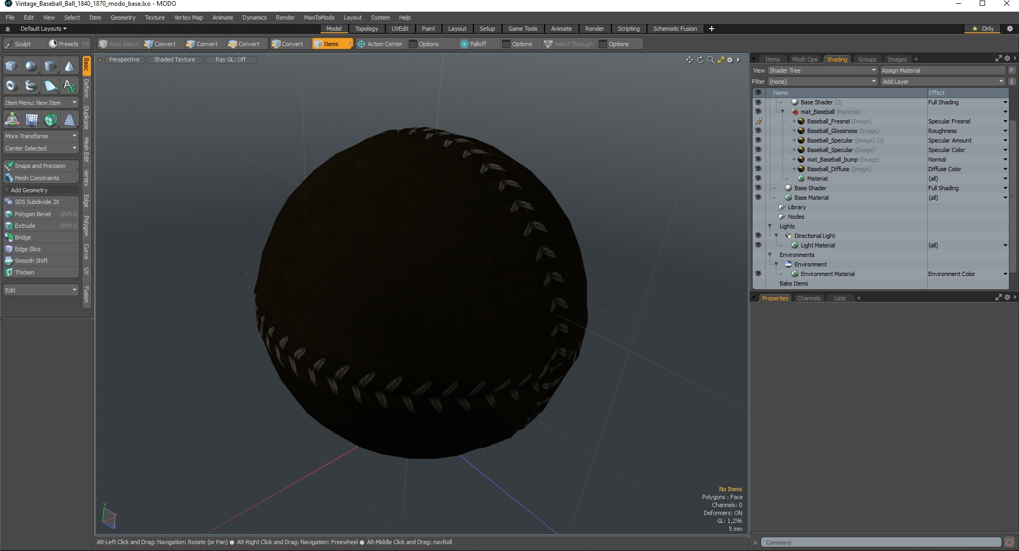Screen dimensions: 1019x551
Task: Select the Cone primitive tool
Action: pyautogui.click(x=69, y=66)
